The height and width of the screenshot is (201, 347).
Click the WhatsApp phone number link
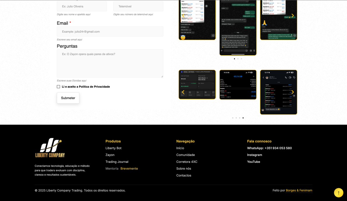(269, 148)
